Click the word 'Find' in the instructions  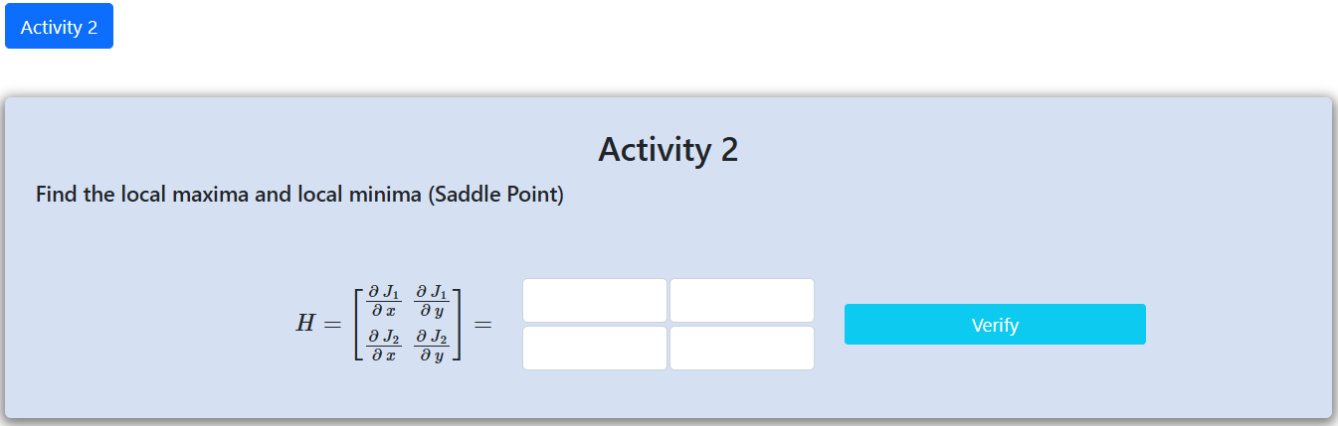(x=57, y=195)
